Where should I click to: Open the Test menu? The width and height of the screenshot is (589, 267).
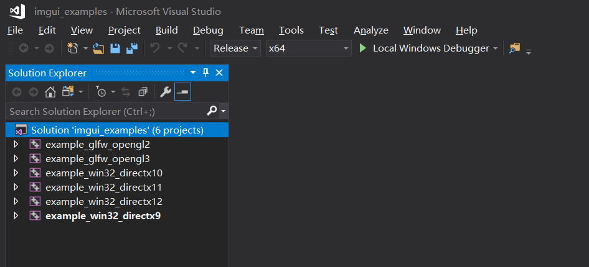click(x=328, y=30)
